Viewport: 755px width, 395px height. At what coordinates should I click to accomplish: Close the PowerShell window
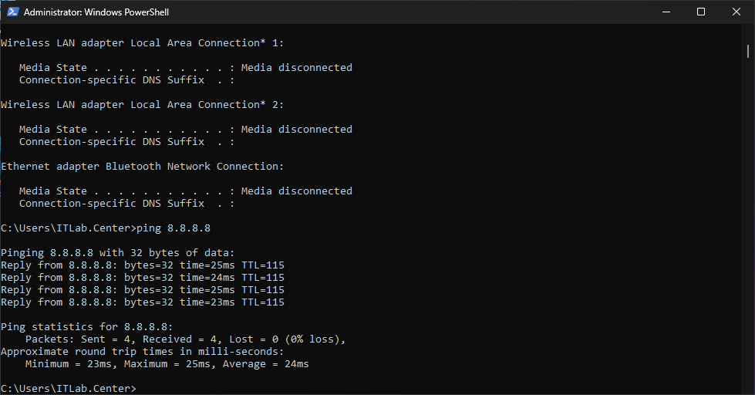tap(736, 12)
